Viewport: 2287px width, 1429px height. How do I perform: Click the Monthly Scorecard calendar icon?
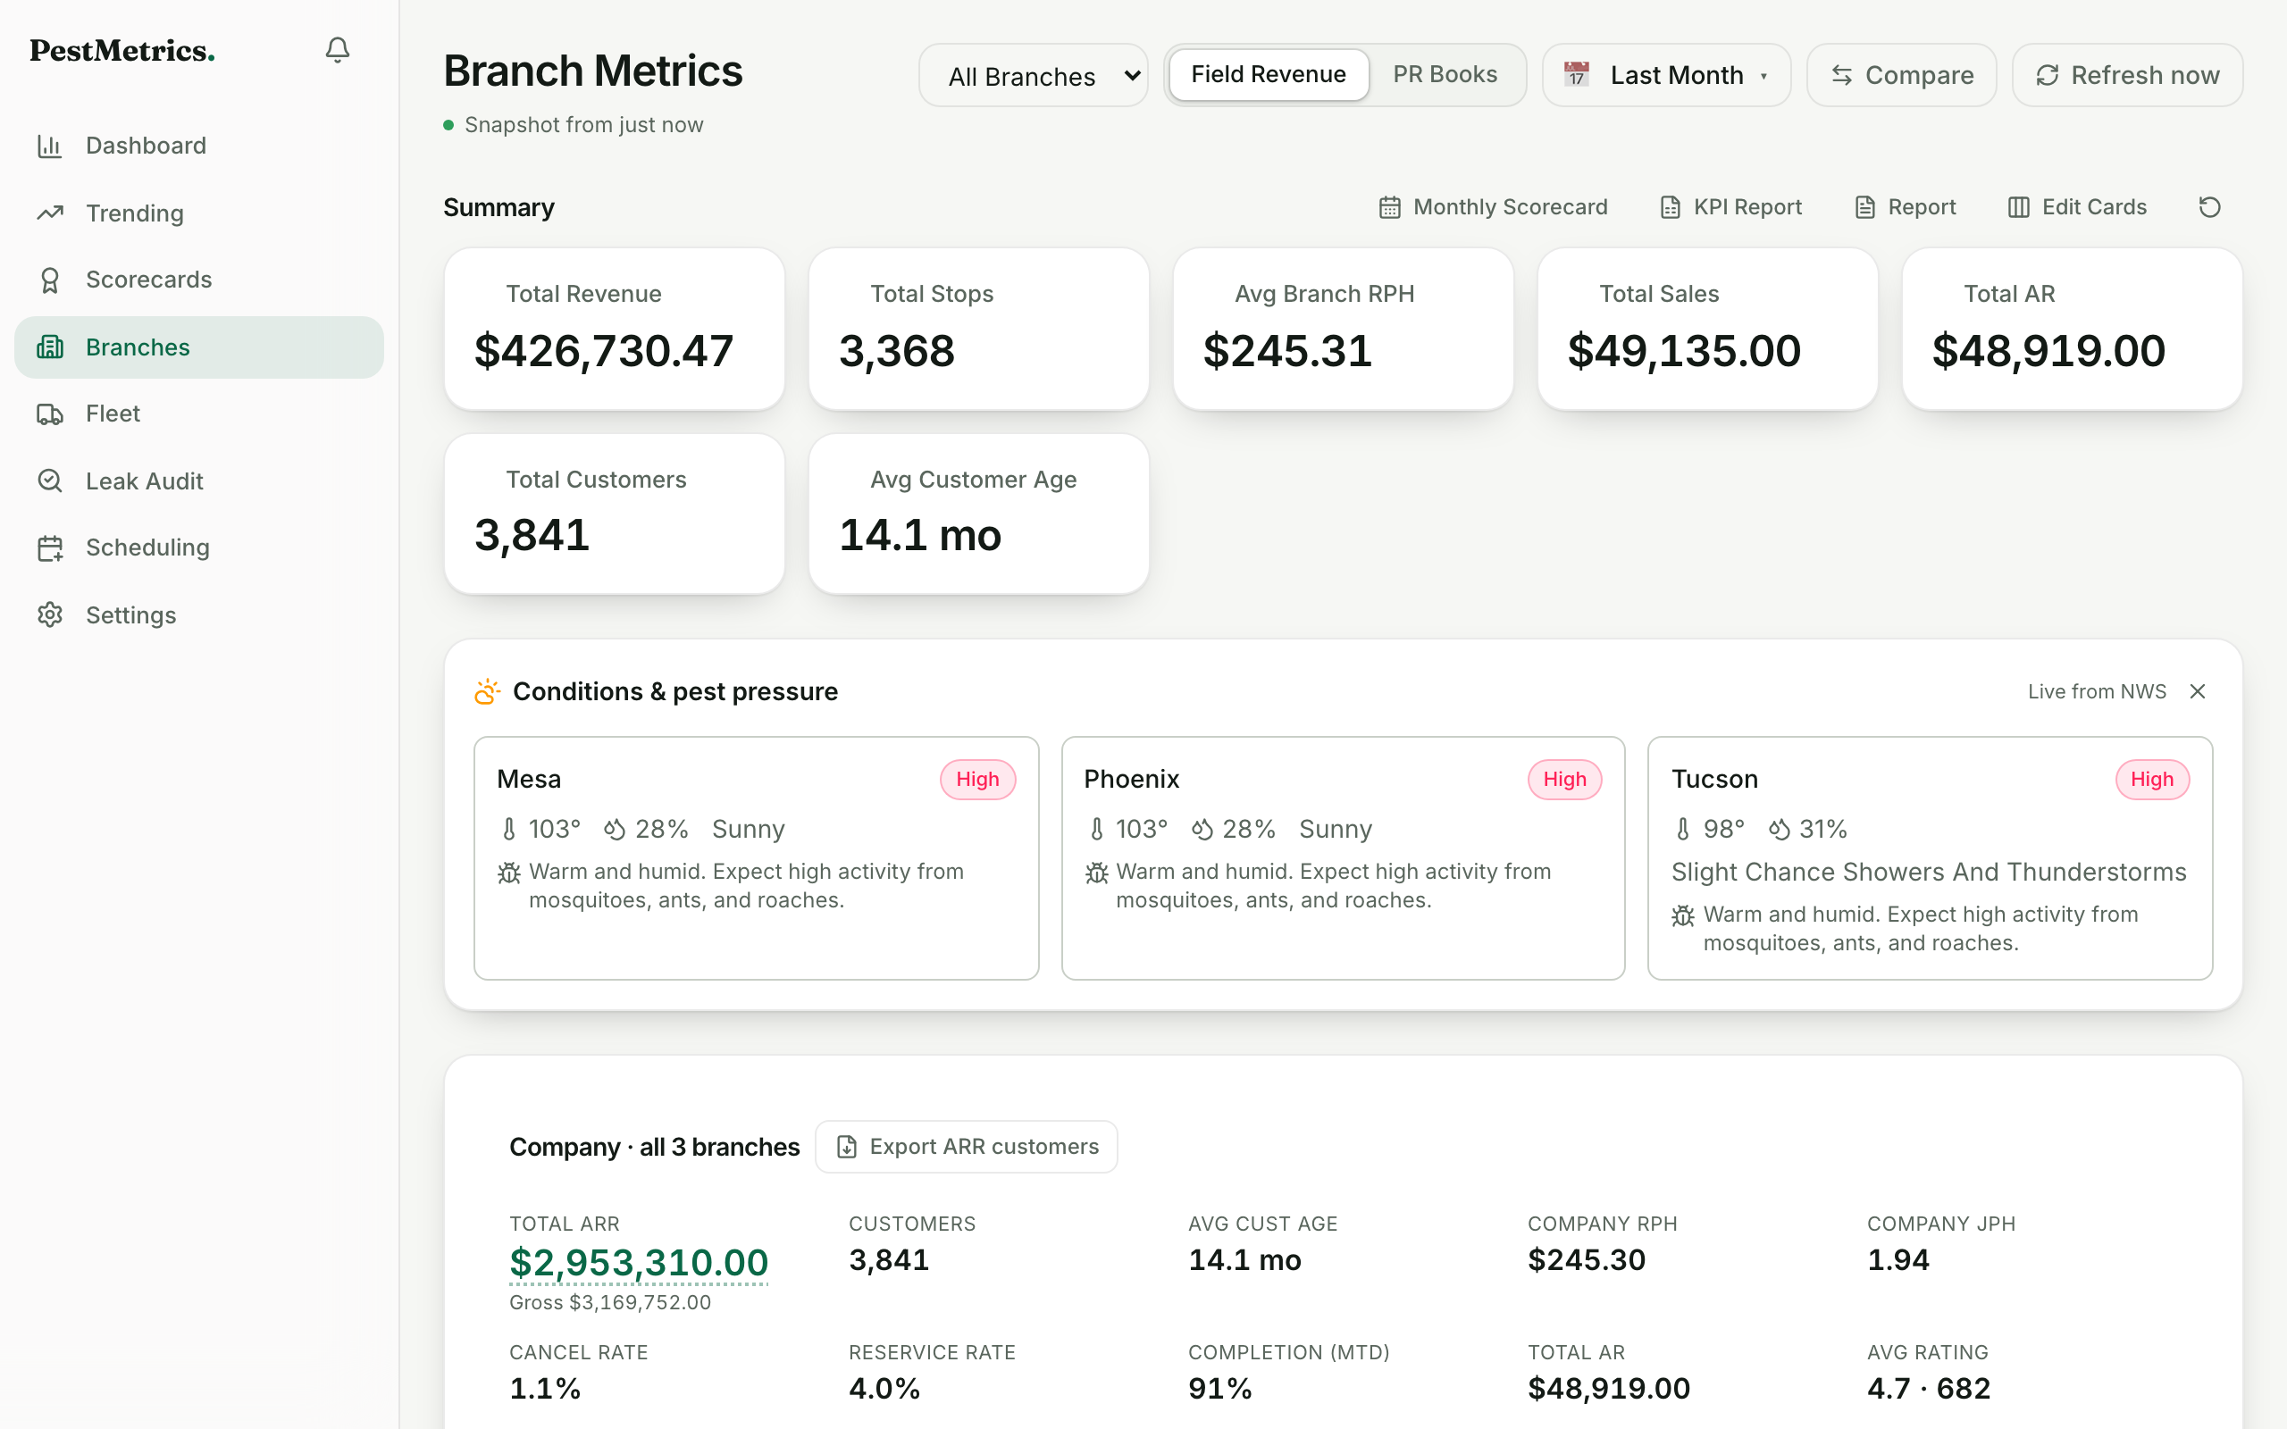tap(1389, 207)
